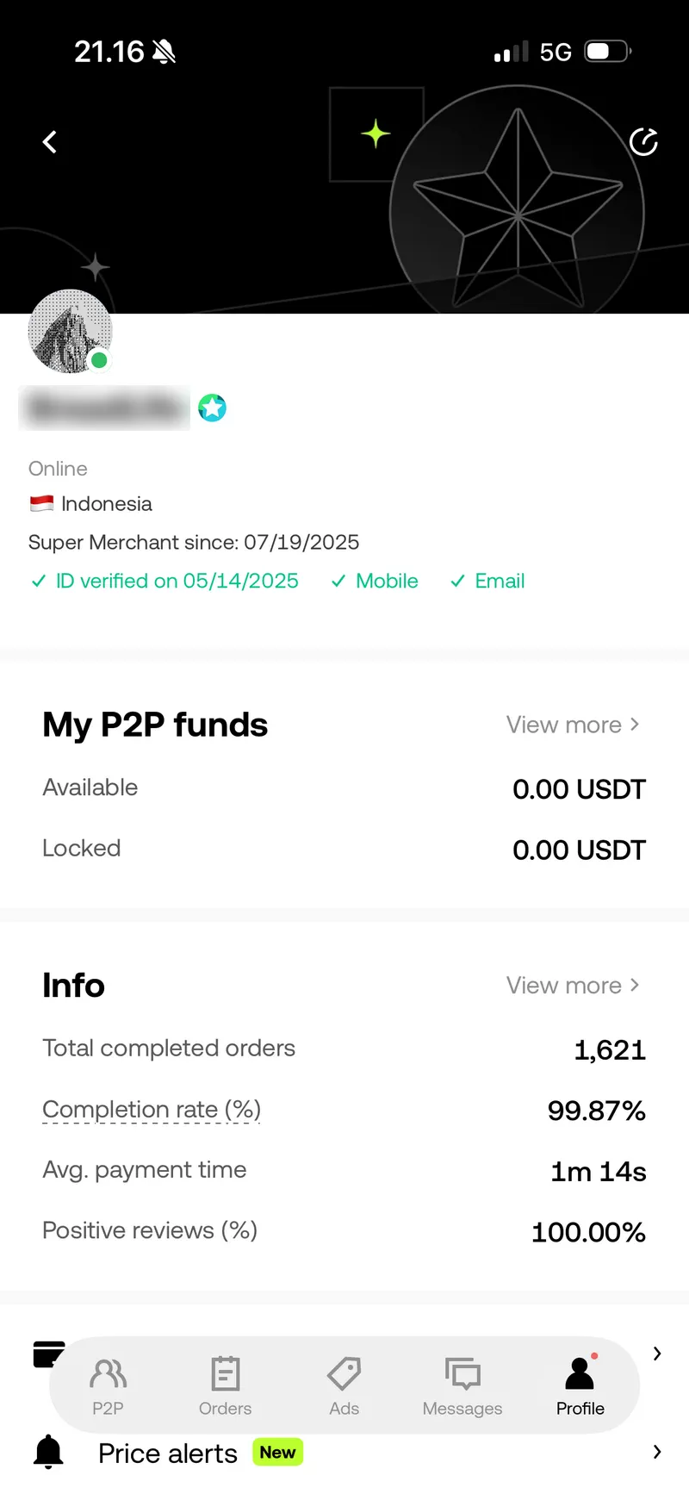This screenshot has width=689, height=1494.
Task: Tap the blurred merchant username
Action: [104, 408]
